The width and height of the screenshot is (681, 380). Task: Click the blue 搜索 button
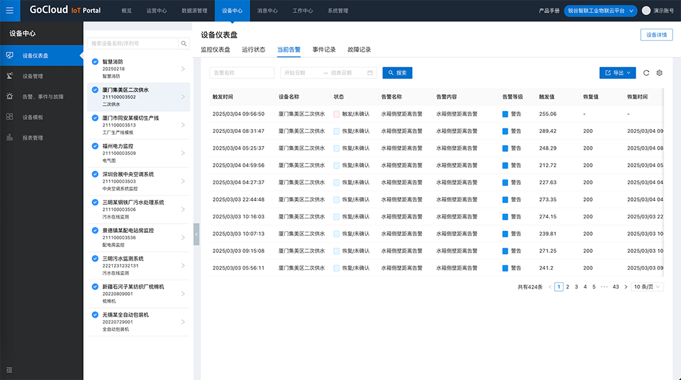tap(397, 73)
